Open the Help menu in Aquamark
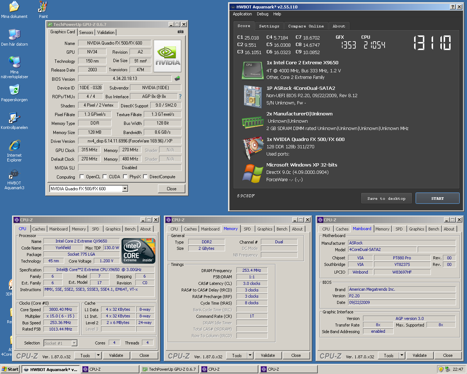 coord(277,14)
